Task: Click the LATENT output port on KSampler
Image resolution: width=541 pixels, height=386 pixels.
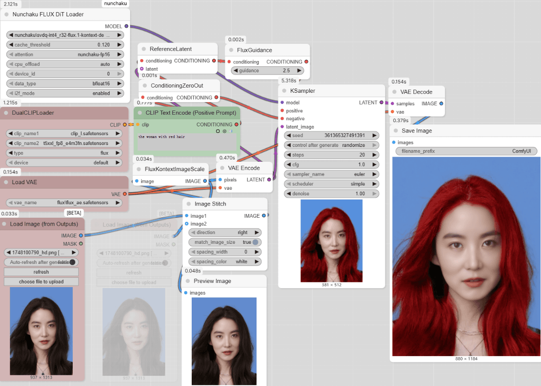Action: [x=381, y=103]
